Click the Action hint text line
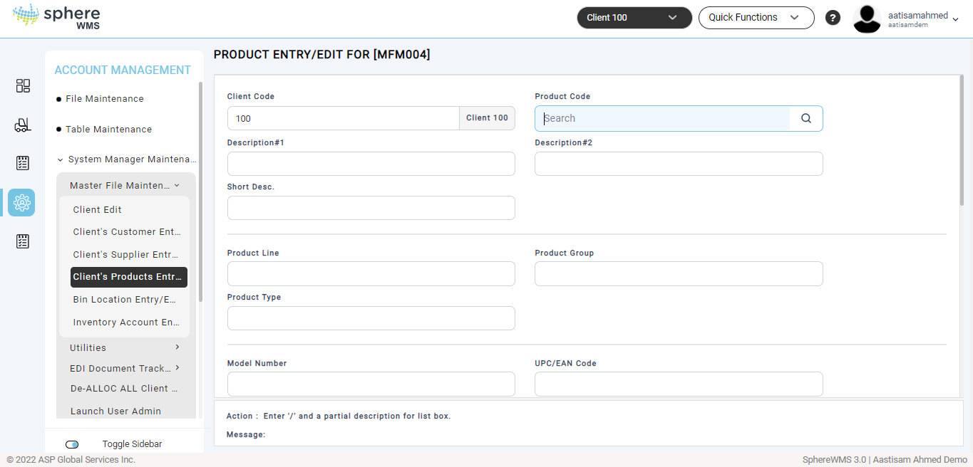The width and height of the screenshot is (973, 467). click(339, 416)
